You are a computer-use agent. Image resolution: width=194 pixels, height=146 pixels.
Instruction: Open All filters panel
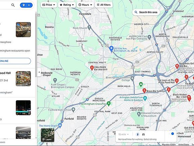[x=104, y=5]
